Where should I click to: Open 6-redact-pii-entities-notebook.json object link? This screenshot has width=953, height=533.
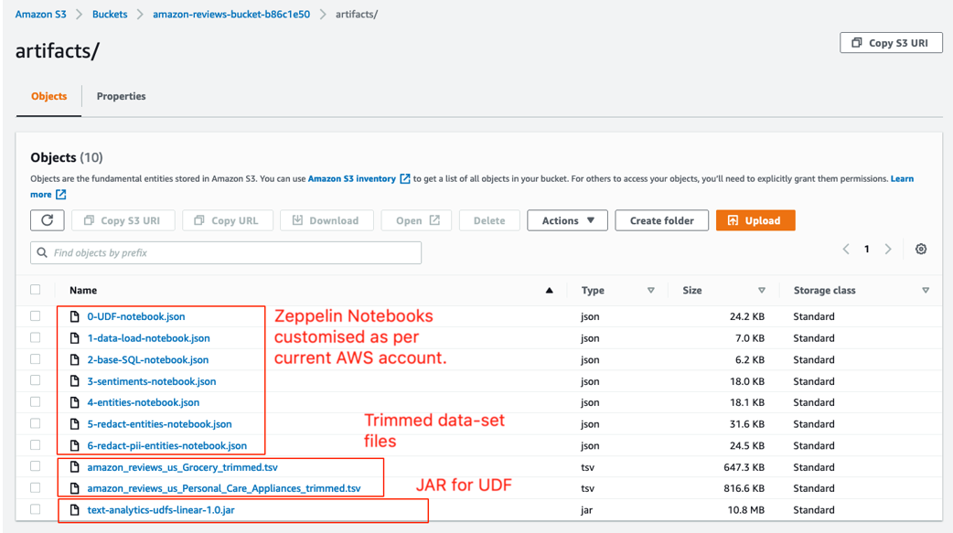[167, 445]
